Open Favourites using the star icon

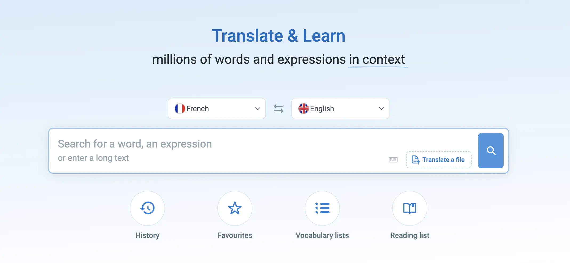(235, 208)
